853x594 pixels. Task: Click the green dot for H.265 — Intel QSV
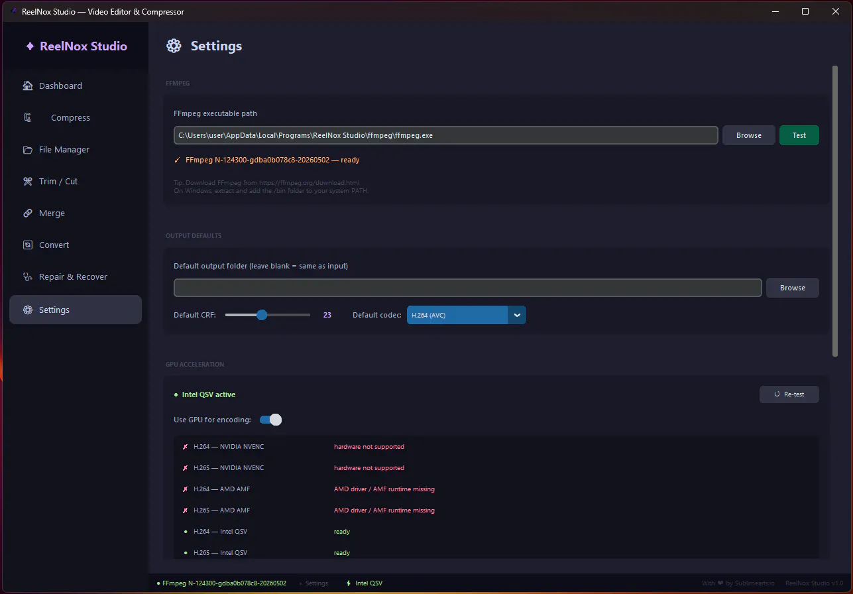(186, 553)
